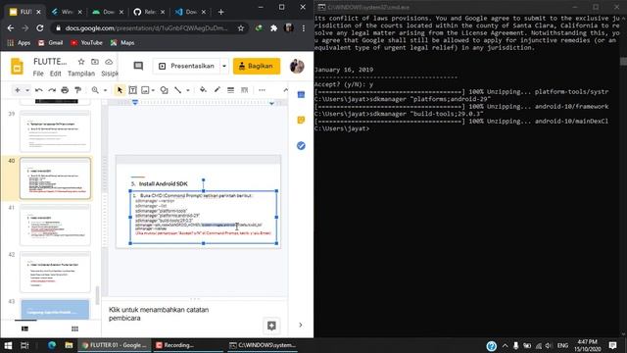The height and width of the screenshot is (353, 627).
Task: Expand new slide layout dropdown
Action: [27, 90]
